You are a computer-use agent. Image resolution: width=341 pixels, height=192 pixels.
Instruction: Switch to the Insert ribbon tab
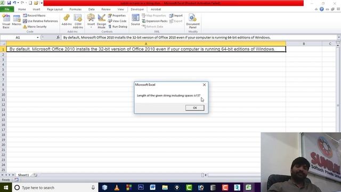tap(36, 10)
